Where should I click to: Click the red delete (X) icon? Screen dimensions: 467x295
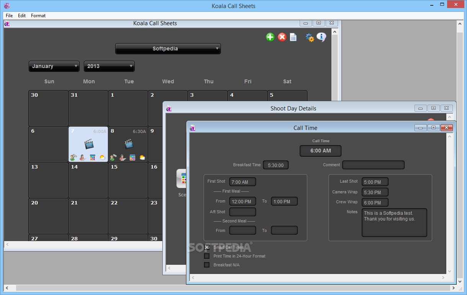282,37
